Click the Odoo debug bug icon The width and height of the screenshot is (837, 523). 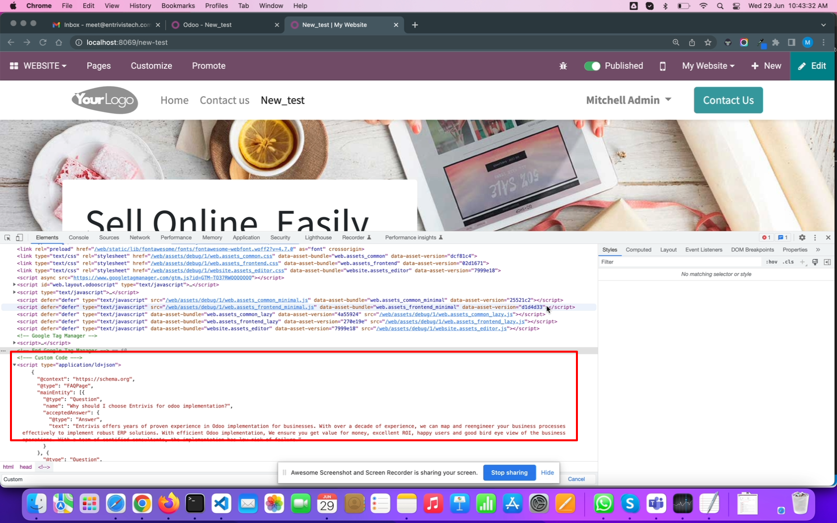coord(563,66)
